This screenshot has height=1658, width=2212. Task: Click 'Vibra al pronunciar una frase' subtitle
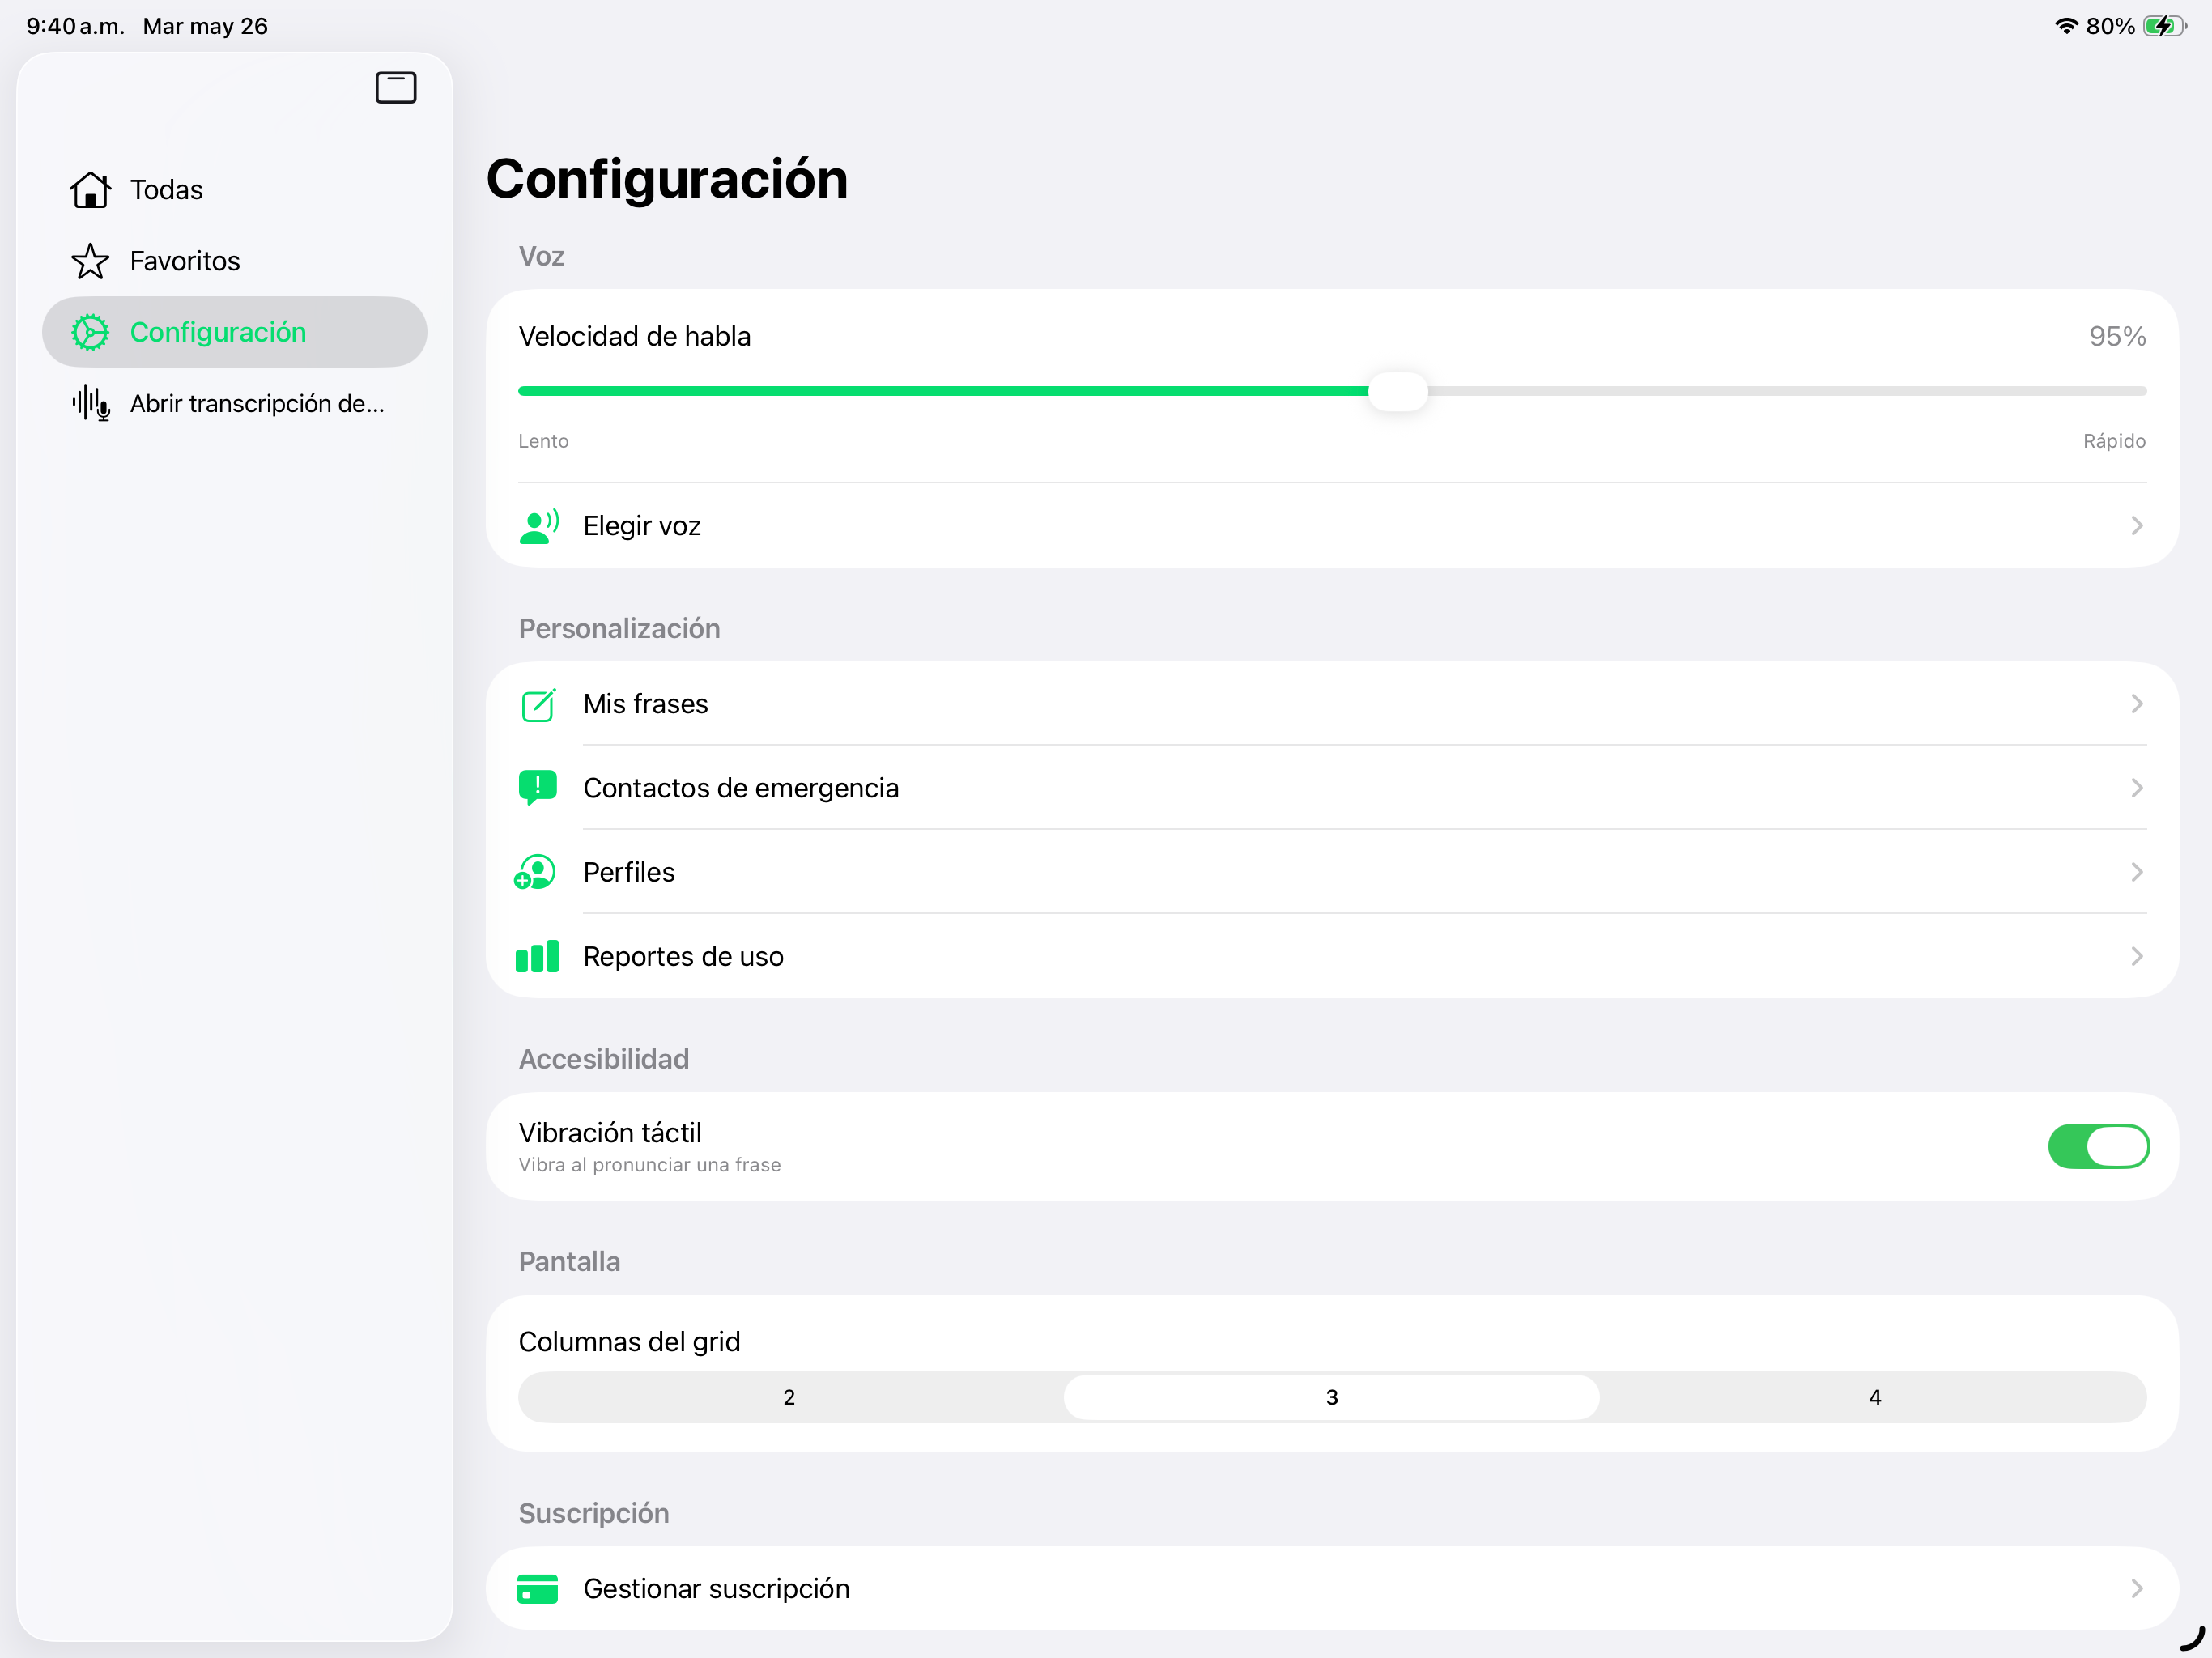point(649,1165)
